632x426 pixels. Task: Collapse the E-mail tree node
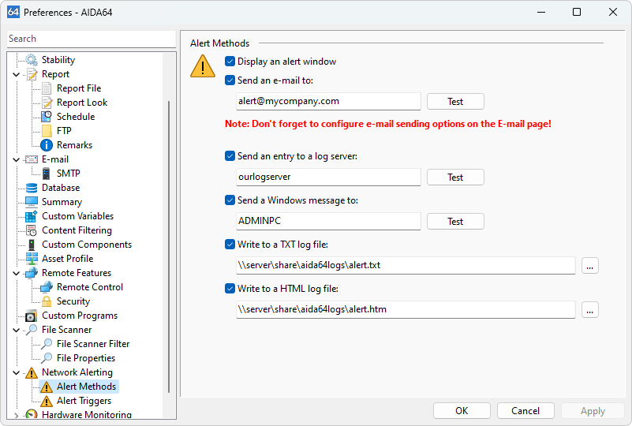[x=16, y=159]
